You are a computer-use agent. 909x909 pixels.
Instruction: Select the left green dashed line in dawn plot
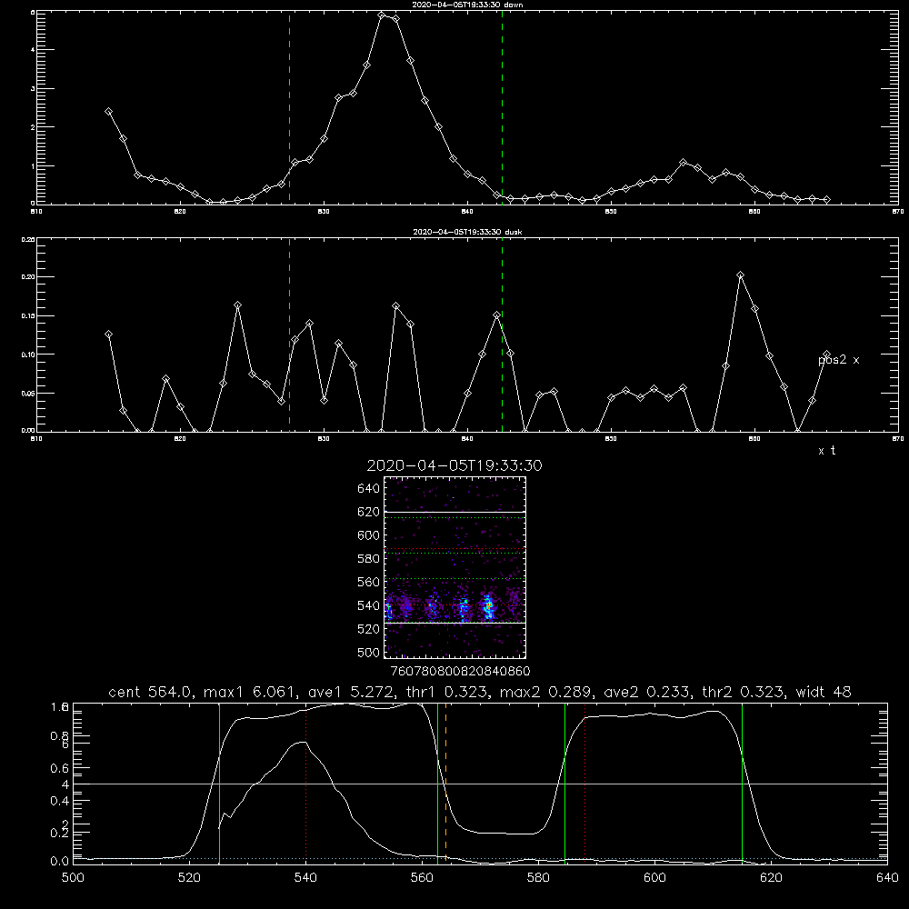[289, 107]
